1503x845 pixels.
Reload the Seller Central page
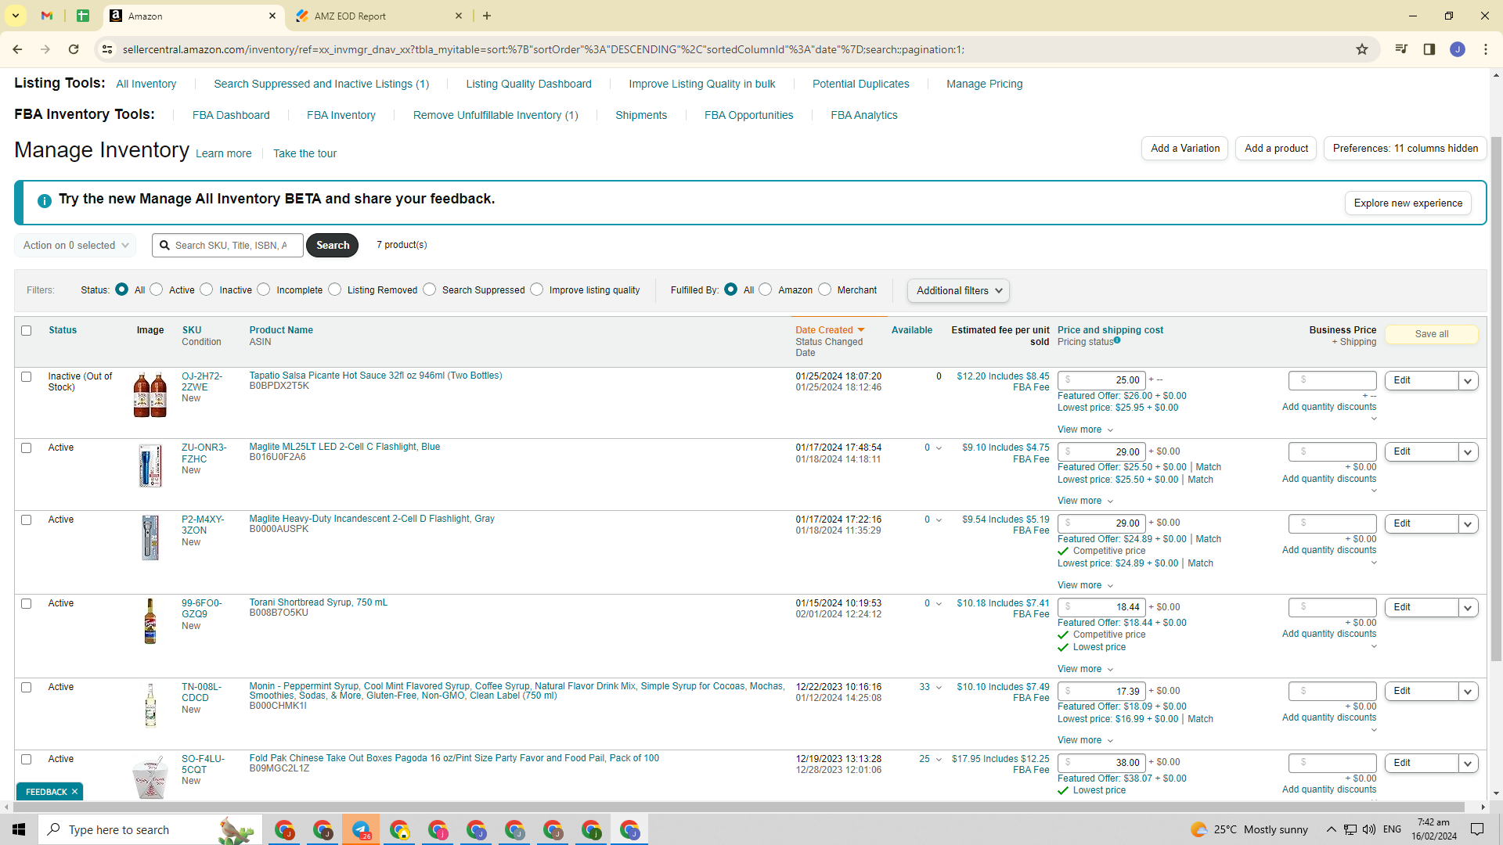click(x=74, y=49)
